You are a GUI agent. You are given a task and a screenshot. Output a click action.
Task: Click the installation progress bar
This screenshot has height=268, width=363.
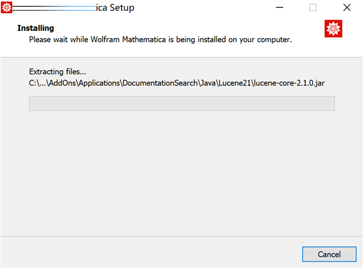[181, 103]
